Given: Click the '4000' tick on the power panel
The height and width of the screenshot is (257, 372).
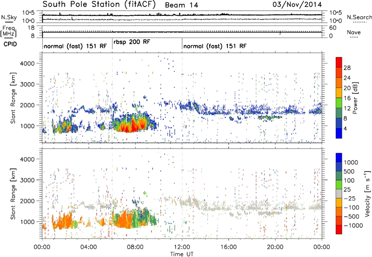Looking at the screenshot, I should tap(27, 64).
